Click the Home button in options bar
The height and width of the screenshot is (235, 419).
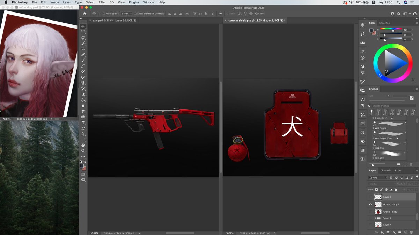85,14
